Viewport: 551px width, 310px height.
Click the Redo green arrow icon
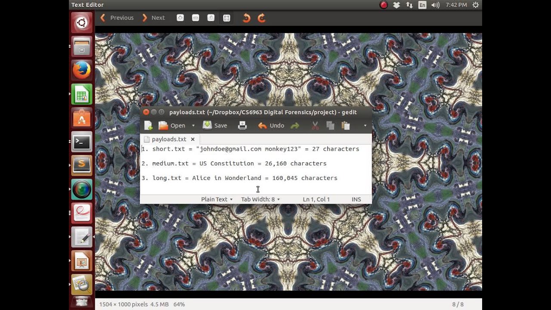point(295,126)
